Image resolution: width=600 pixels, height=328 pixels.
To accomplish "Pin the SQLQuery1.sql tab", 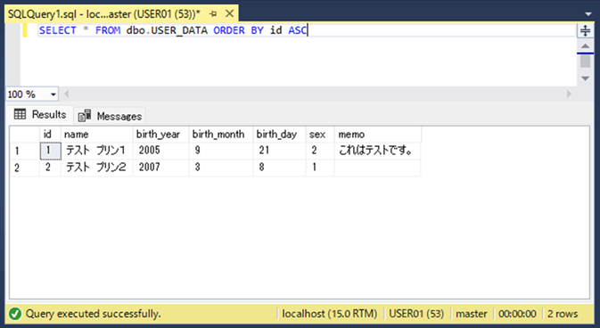I will pyautogui.click(x=213, y=14).
